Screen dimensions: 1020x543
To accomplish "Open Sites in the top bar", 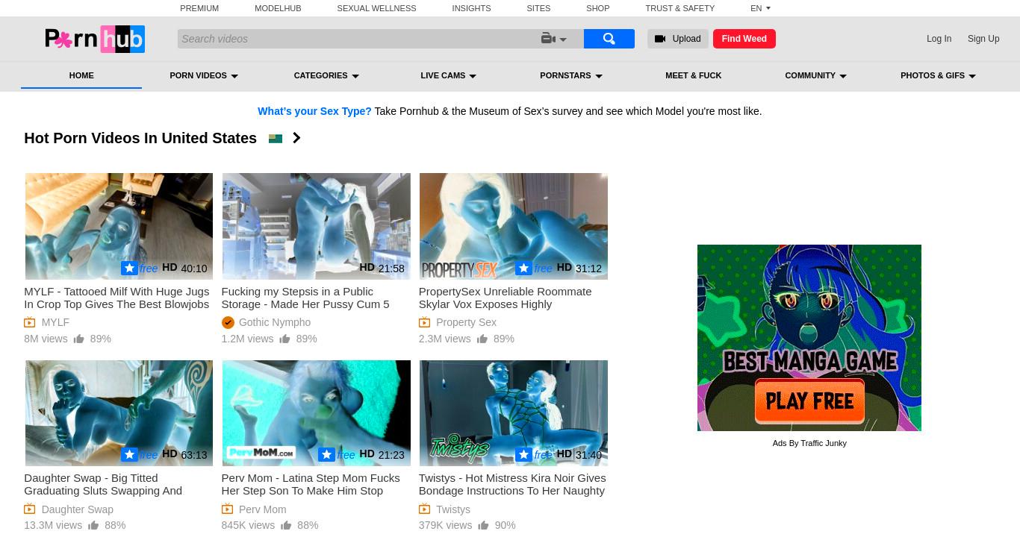I will (538, 8).
